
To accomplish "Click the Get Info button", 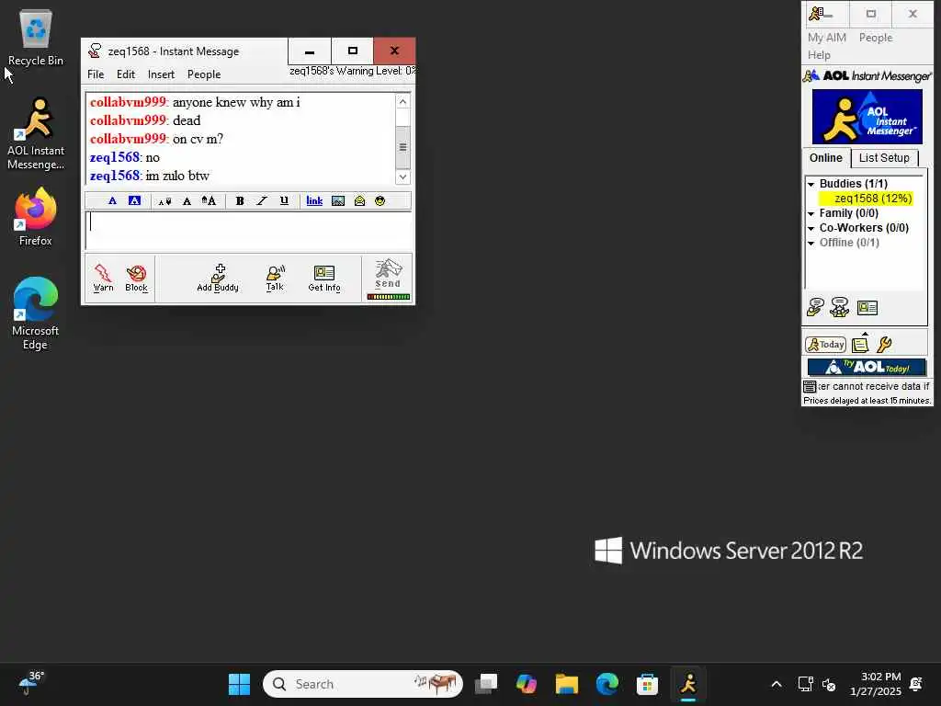I will pos(324,278).
